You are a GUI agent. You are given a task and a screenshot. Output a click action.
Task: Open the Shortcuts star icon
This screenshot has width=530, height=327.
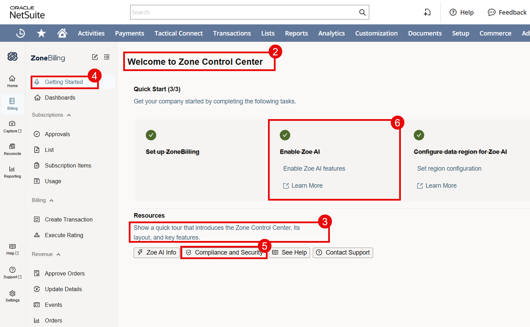click(x=41, y=33)
